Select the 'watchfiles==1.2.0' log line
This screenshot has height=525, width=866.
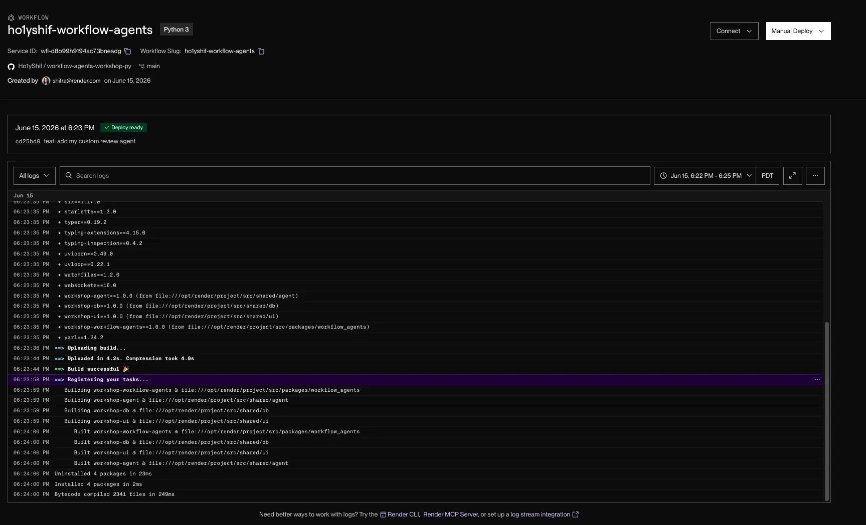(415, 275)
